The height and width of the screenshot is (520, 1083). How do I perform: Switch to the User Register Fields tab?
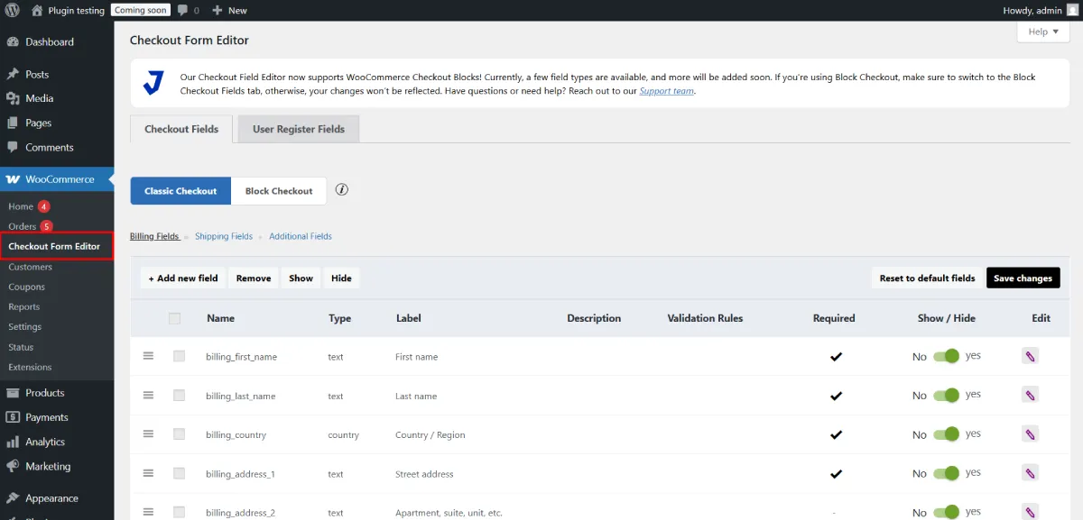(x=299, y=129)
